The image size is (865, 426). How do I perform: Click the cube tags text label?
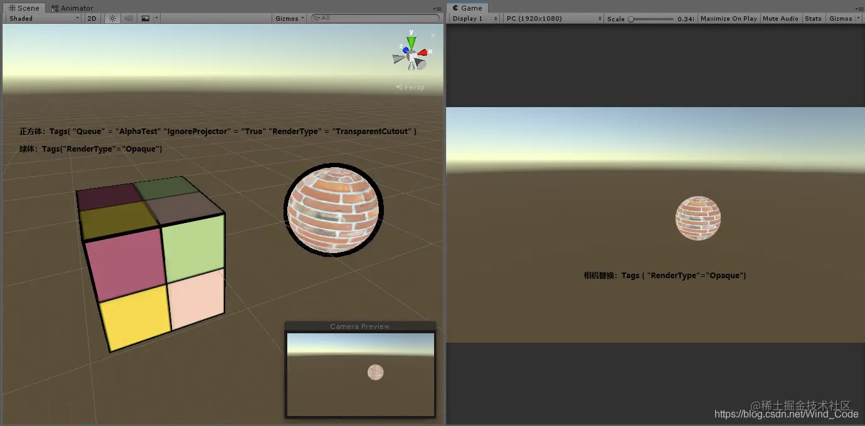coord(218,132)
